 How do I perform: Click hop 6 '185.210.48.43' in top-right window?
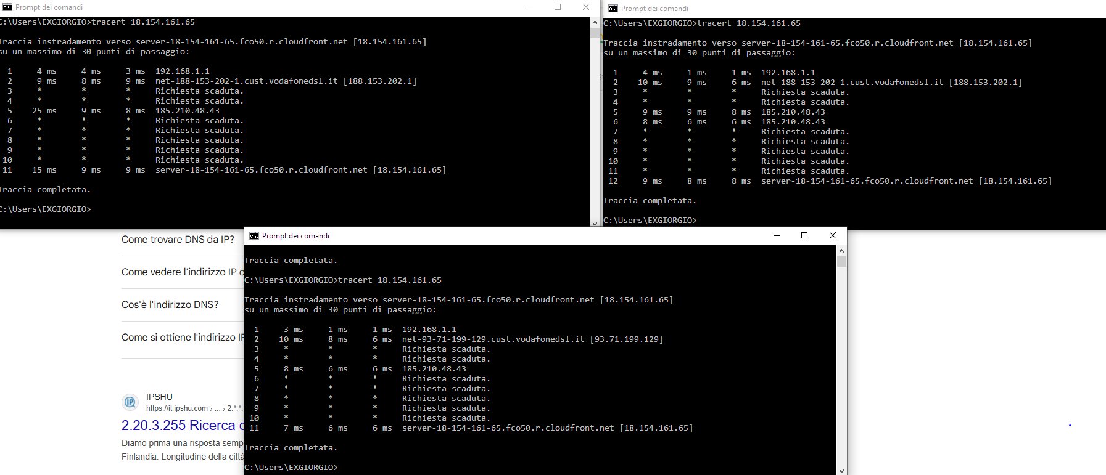click(x=793, y=122)
